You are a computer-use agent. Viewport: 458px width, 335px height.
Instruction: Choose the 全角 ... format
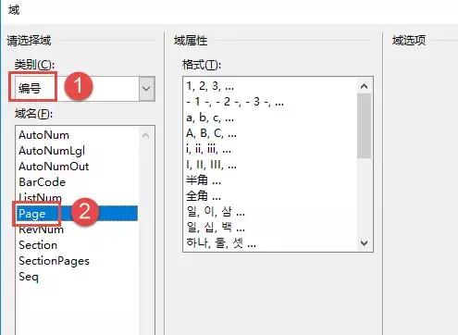coord(204,196)
